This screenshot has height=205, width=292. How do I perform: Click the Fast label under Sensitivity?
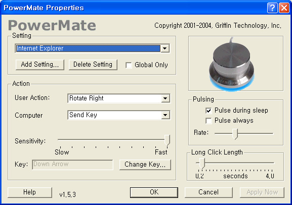[161, 152]
